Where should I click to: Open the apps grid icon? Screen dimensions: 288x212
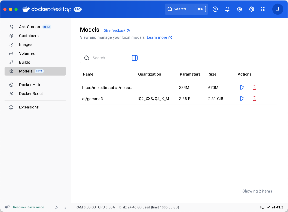[263, 9]
